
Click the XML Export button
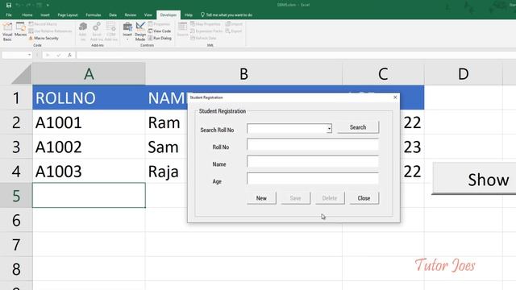[x=234, y=31]
